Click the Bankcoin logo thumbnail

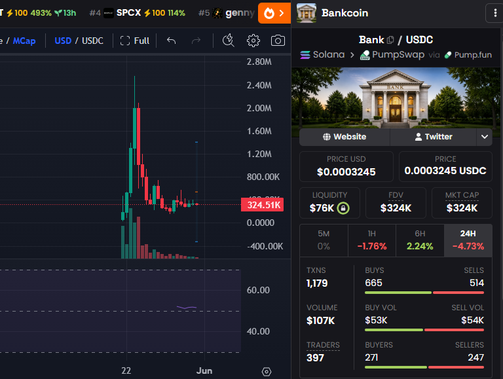[x=307, y=13]
